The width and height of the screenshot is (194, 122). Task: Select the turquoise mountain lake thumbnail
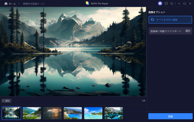[x=114, y=113]
